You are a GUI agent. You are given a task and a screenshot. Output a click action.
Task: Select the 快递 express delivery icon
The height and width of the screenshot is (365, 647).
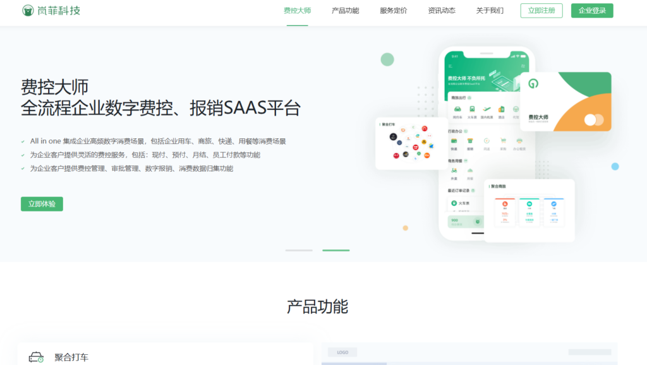pos(454,140)
